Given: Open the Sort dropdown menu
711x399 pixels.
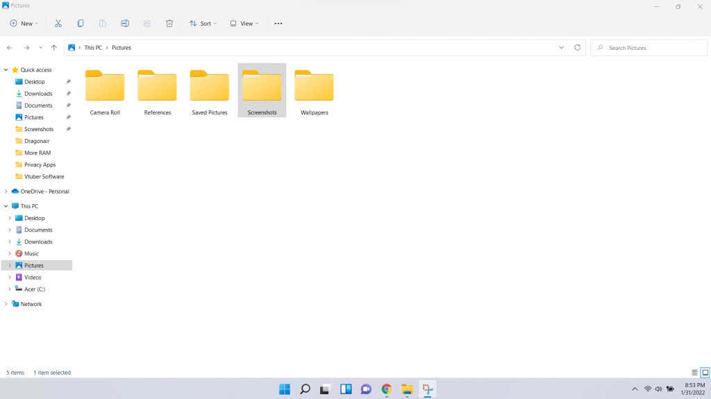Looking at the screenshot, I should point(203,24).
